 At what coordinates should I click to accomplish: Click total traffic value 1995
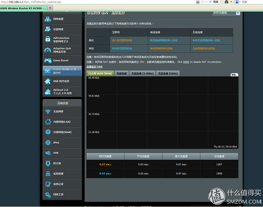click(219, 173)
